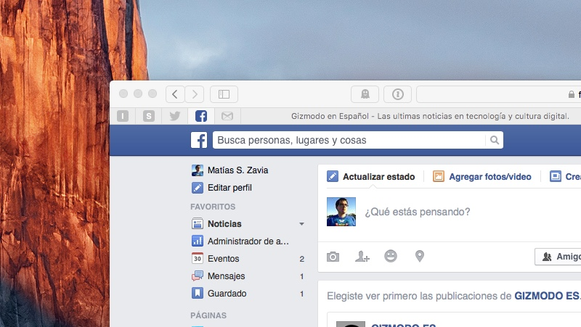Click the Facebook logo in the header
The image size is (581, 327).
[199, 140]
